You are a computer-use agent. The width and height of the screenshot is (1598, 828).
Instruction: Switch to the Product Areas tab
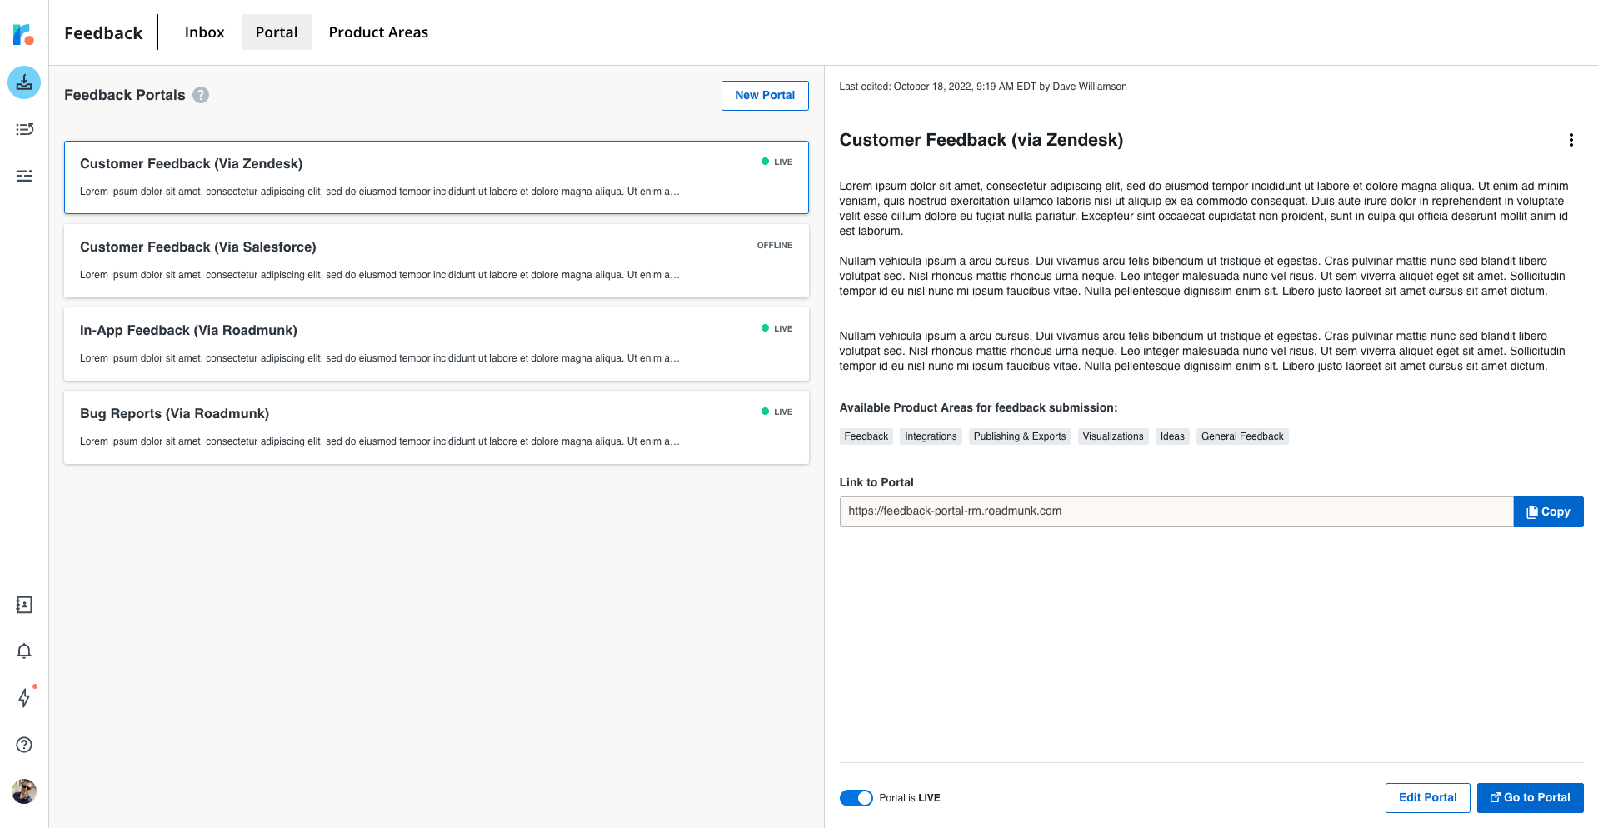378,32
